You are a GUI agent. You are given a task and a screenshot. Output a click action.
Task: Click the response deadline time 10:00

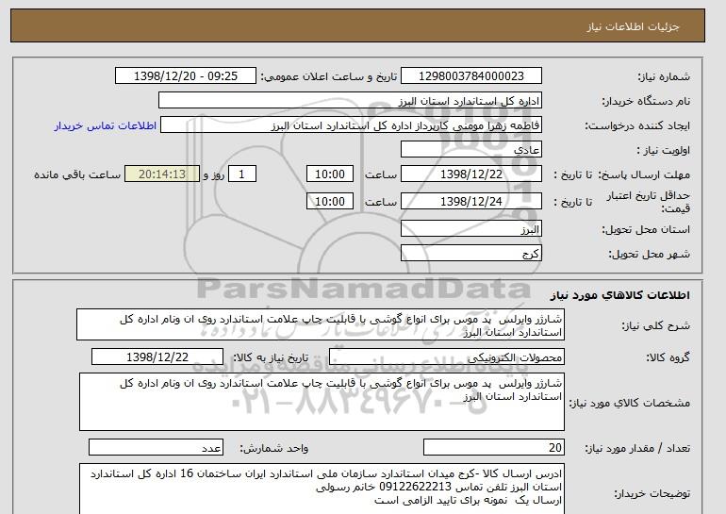click(x=330, y=174)
